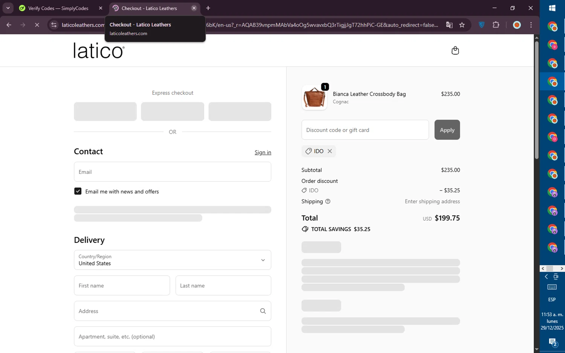Remove the IDO discount code tag
Screen dimensions: 565x353
coord(330,151)
